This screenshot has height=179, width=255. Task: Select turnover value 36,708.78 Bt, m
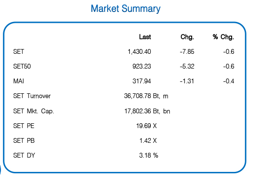[x=146, y=96]
